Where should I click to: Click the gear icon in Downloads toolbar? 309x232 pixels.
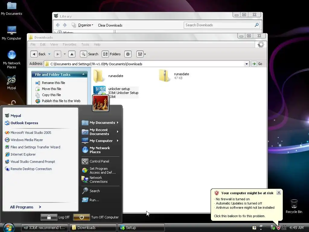point(128,54)
